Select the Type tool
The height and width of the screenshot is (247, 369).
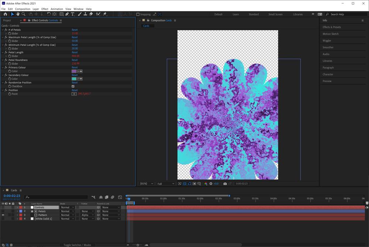(73, 14)
